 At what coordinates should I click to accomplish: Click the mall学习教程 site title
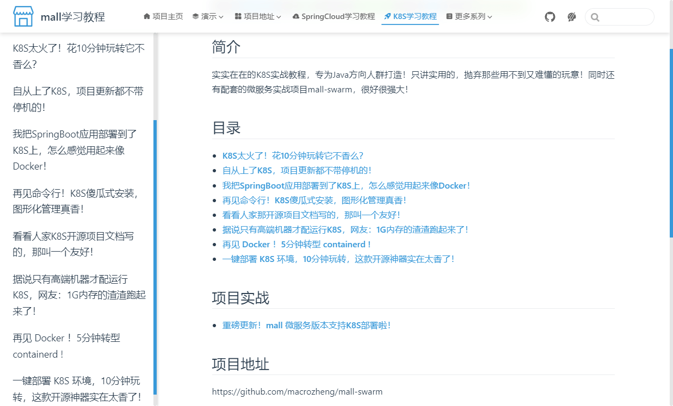tap(73, 17)
